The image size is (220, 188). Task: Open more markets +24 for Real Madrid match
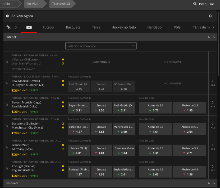pos(213,83)
